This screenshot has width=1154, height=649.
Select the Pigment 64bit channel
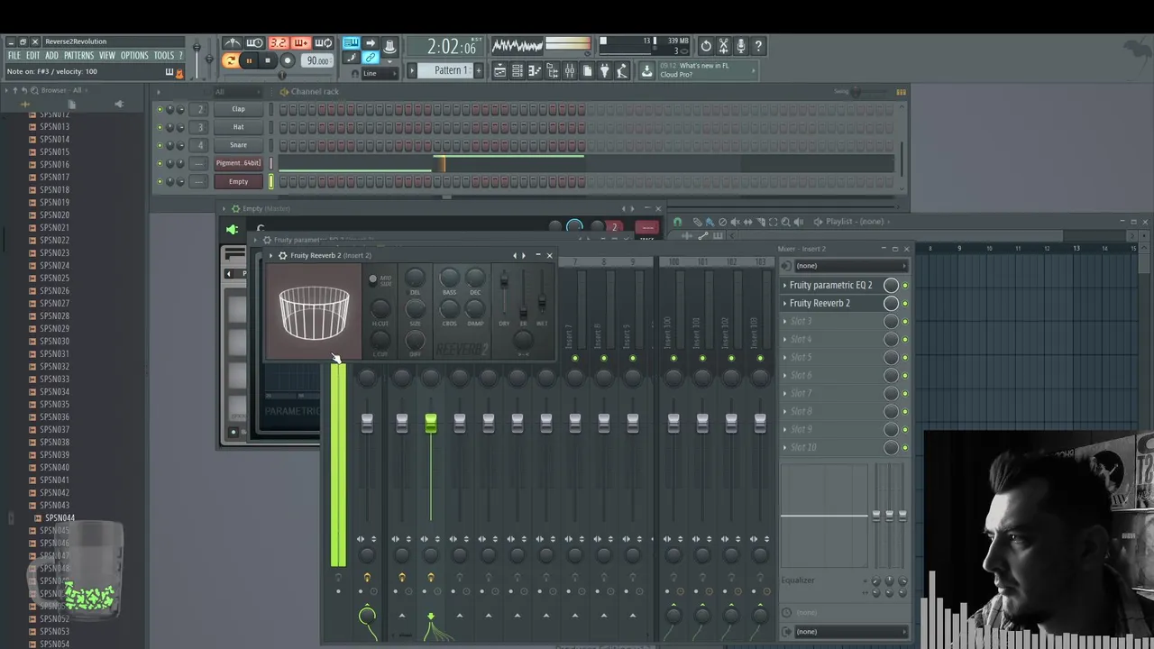coord(238,163)
